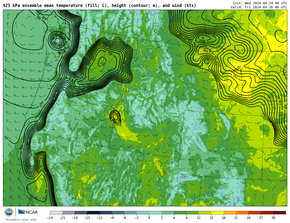This screenshot has height=223, width=290.
Task: Open the ensemble.ucar.edu text link
Action: point(21,220)
